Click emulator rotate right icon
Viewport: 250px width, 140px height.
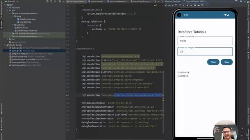pyautogui.click(x=180, y=5)
